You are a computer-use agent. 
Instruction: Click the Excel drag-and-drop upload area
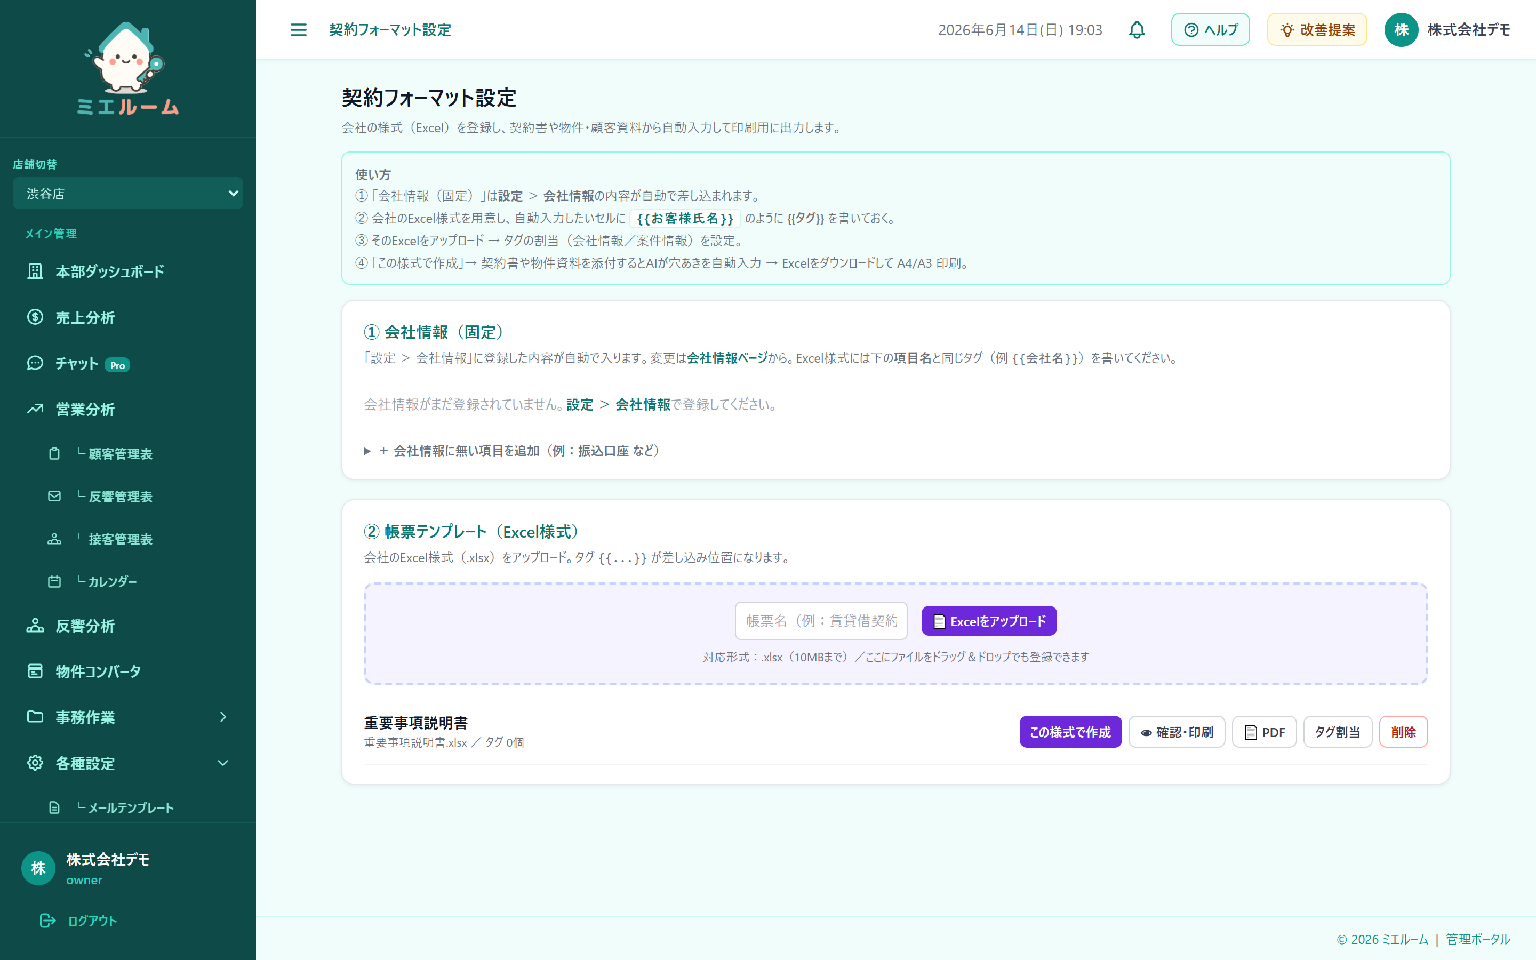click(x=895, y=634)
